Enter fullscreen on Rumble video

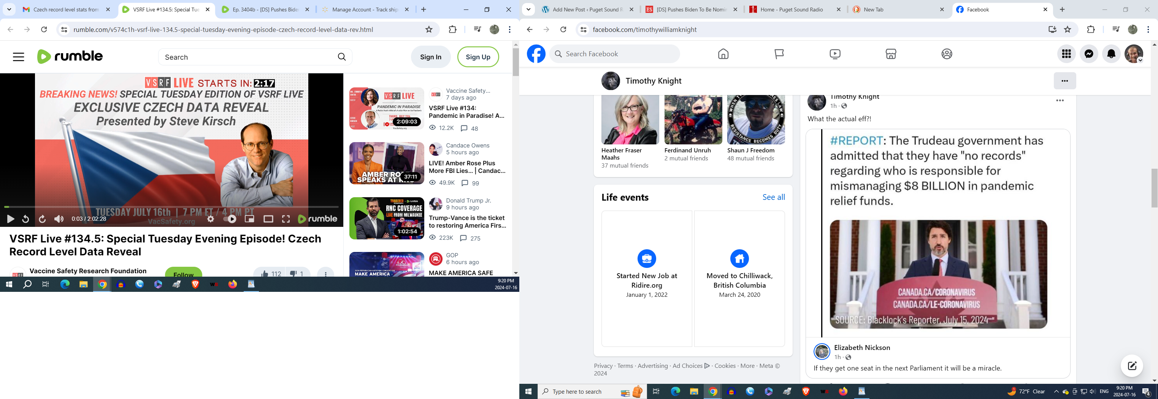pos(286,219)
